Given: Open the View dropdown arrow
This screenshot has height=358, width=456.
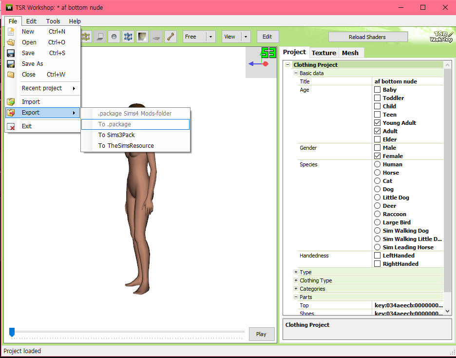Looking at the screenshot, I should (x=246, y=37).
